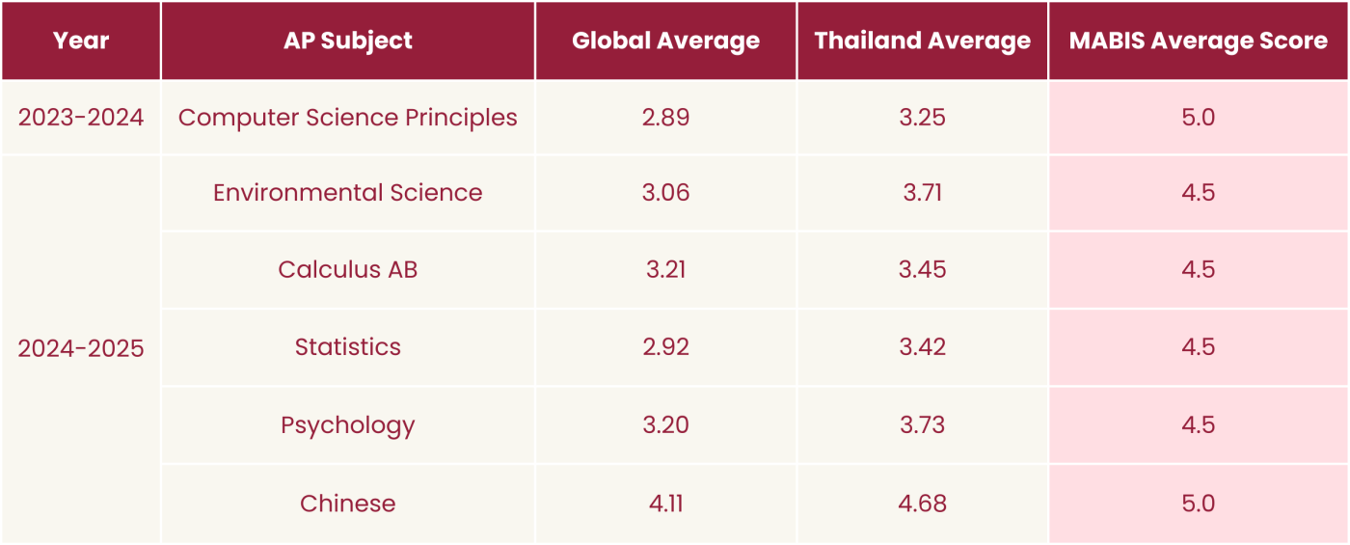Click the Computer Science Principles subject cell
The height and width of the screenshot is (545, 1350).
pos(348,118)
